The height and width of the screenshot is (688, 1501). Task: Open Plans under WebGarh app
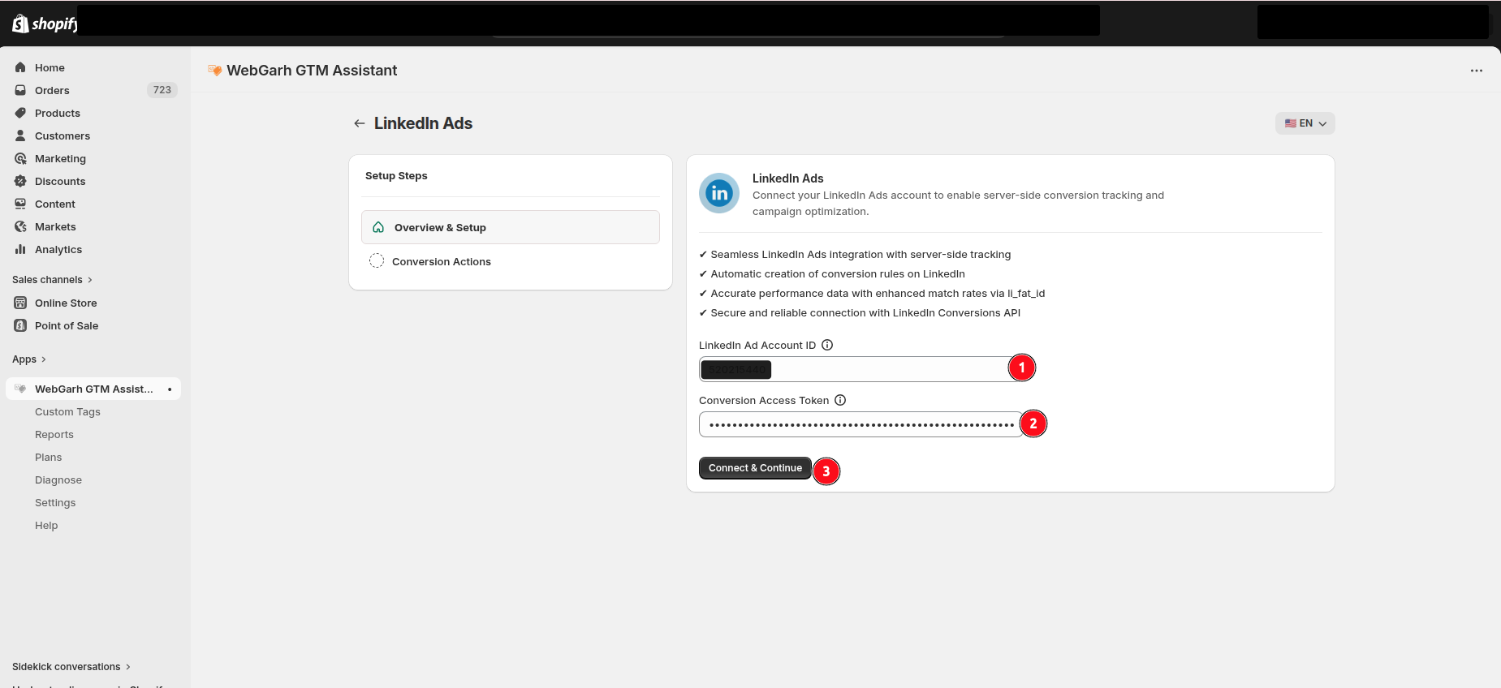coord(49,458)
